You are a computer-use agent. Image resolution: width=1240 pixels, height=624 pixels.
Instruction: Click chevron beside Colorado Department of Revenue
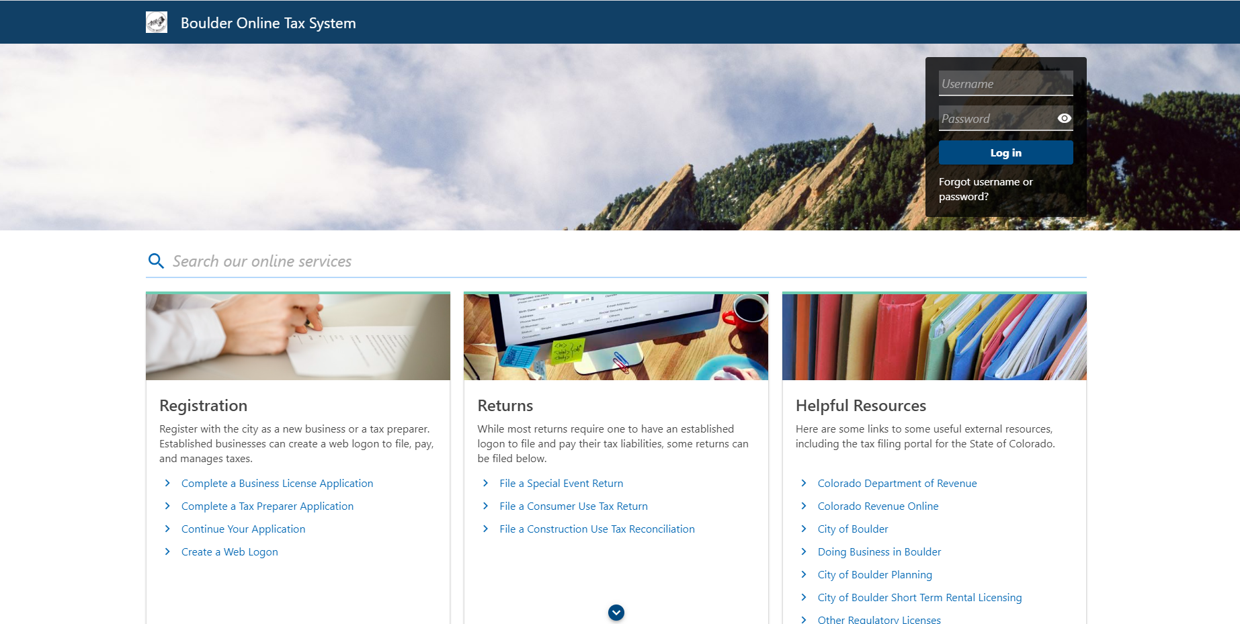pyautogui.click(x=804, y=483)
